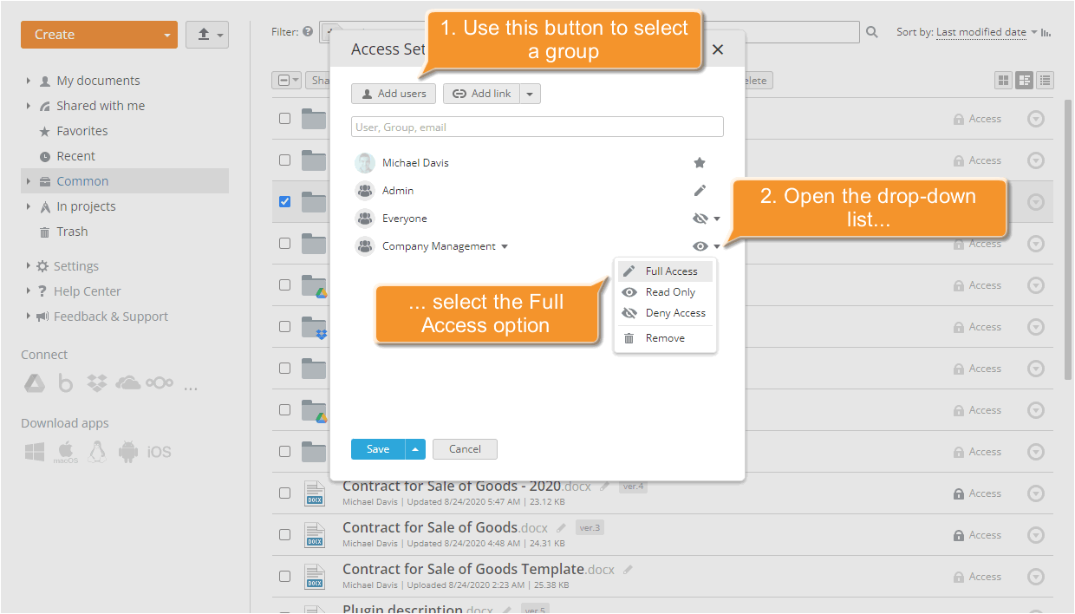Check the Contract for Sale of Goods Template row
Image resolution: width=1075 pixels, height=614 pixels.
[x=284, y=575]
